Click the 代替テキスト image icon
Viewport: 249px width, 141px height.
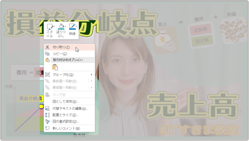(x=47, y=108)
